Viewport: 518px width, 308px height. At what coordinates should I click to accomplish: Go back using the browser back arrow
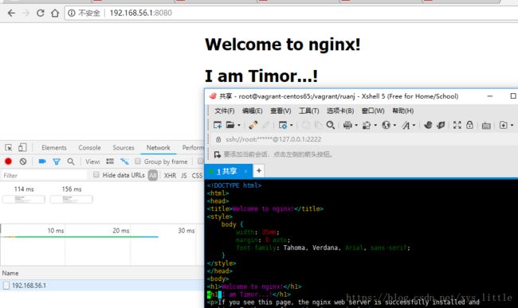(11, 13)
